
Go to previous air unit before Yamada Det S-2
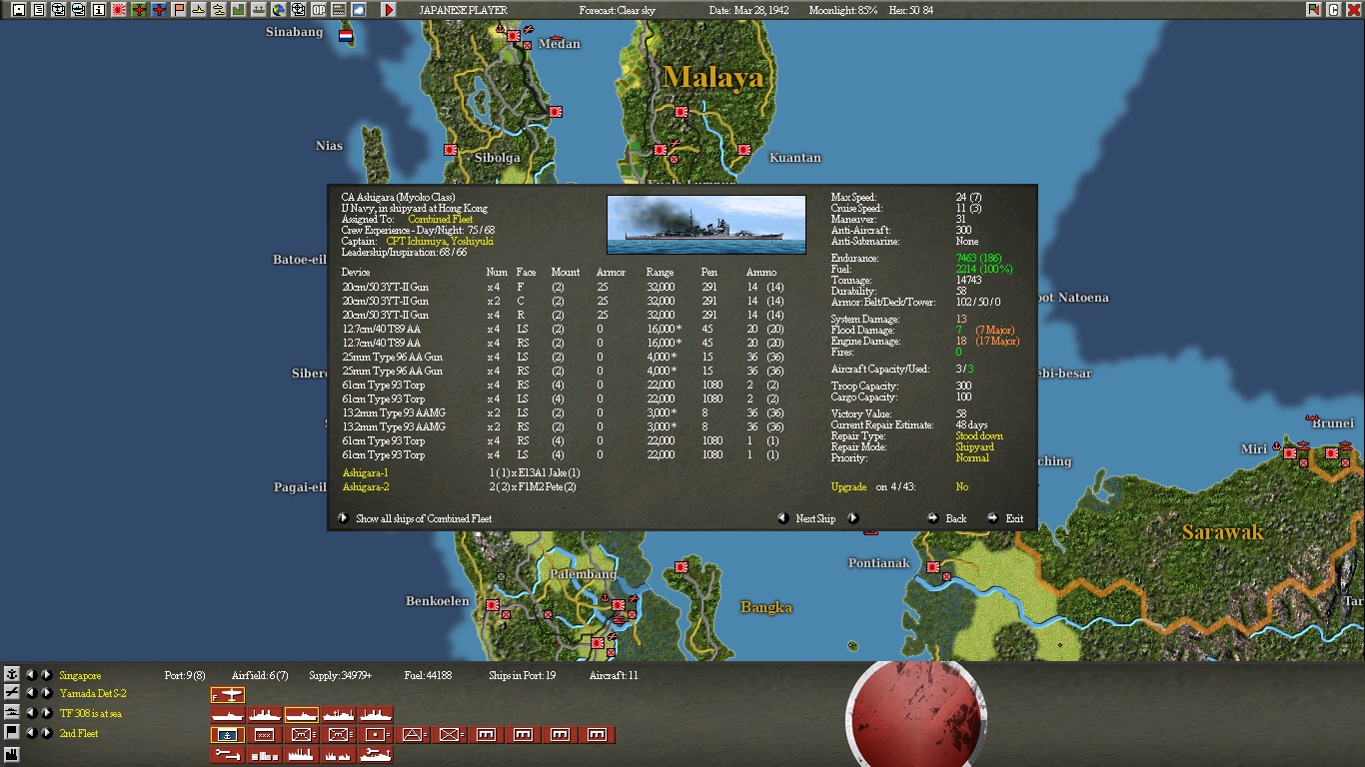pyautogui.click(x=31, y=693)
